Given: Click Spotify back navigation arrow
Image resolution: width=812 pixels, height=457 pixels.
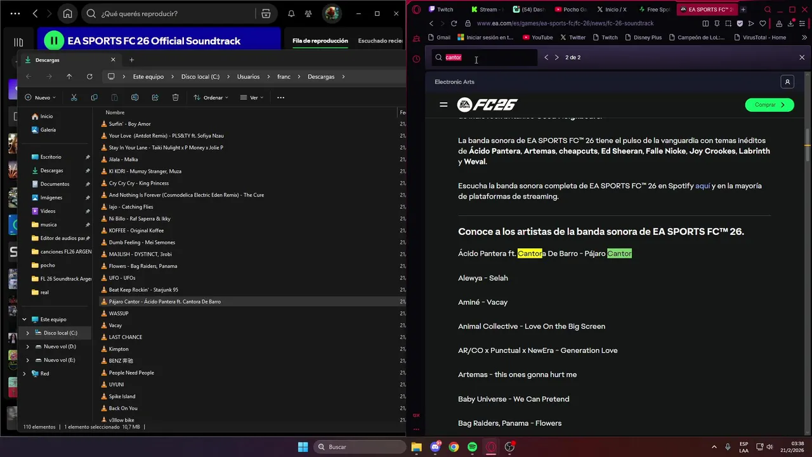Looking at the screenshot, I should [35, 13].
